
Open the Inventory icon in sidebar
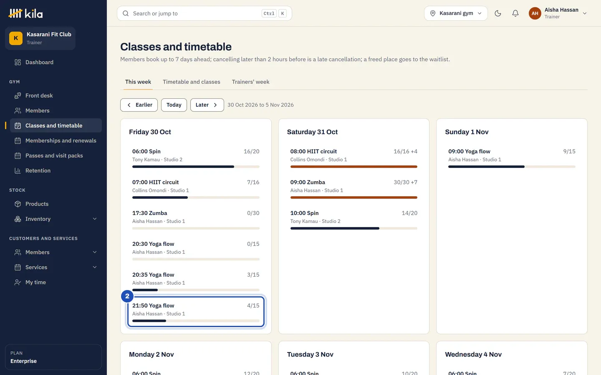coord(18,219)
